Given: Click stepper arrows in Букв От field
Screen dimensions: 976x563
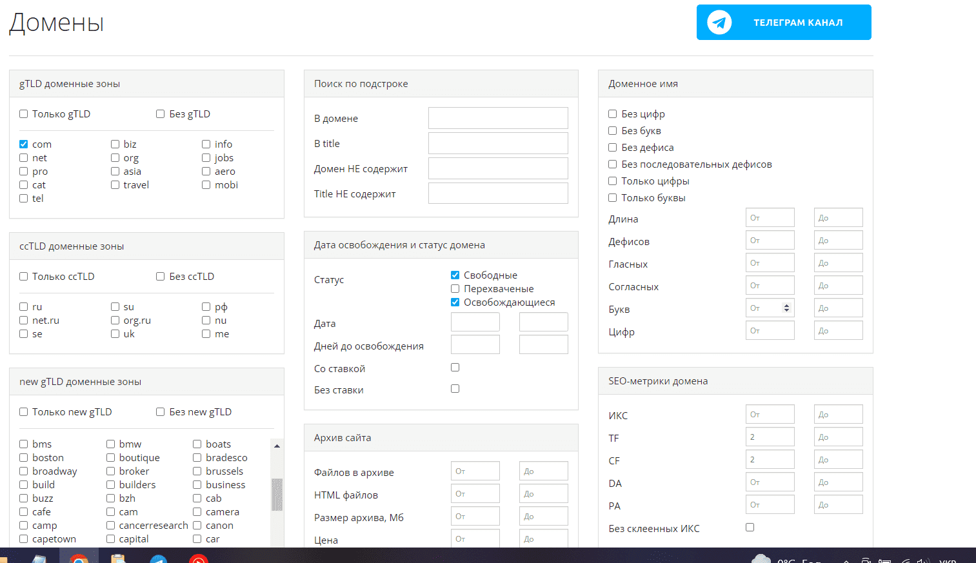Looking at the screenshot, I should tap(786, 308).
